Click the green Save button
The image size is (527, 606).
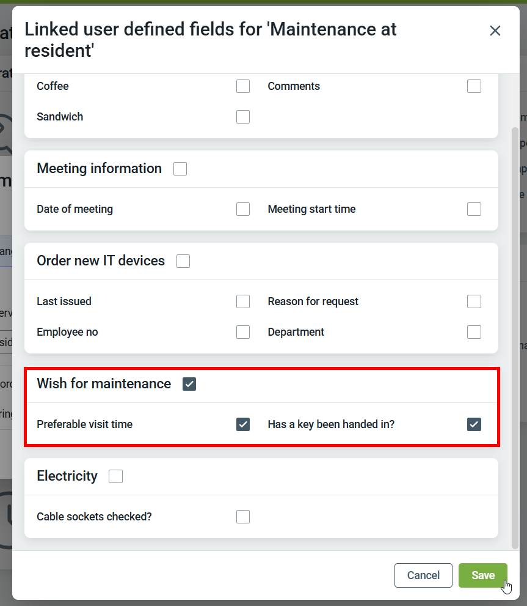point(482,575)
